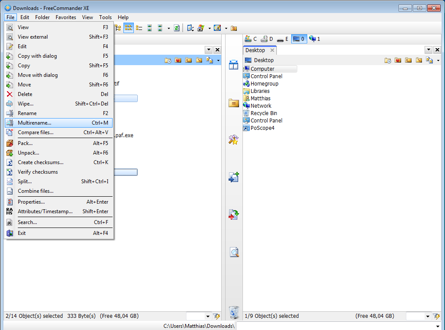The height and width of the screenshot is (330, 445).
Task: Click the refresh page toolbar icon
Action: [176, 28]
